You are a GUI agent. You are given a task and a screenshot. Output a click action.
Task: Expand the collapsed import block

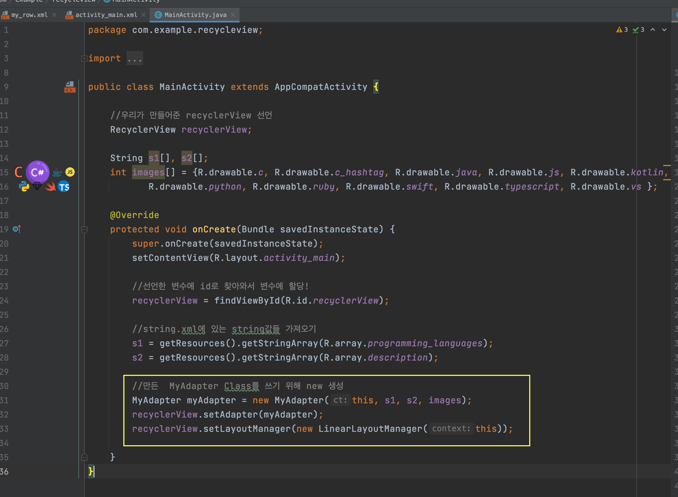[x=84, y=58]
